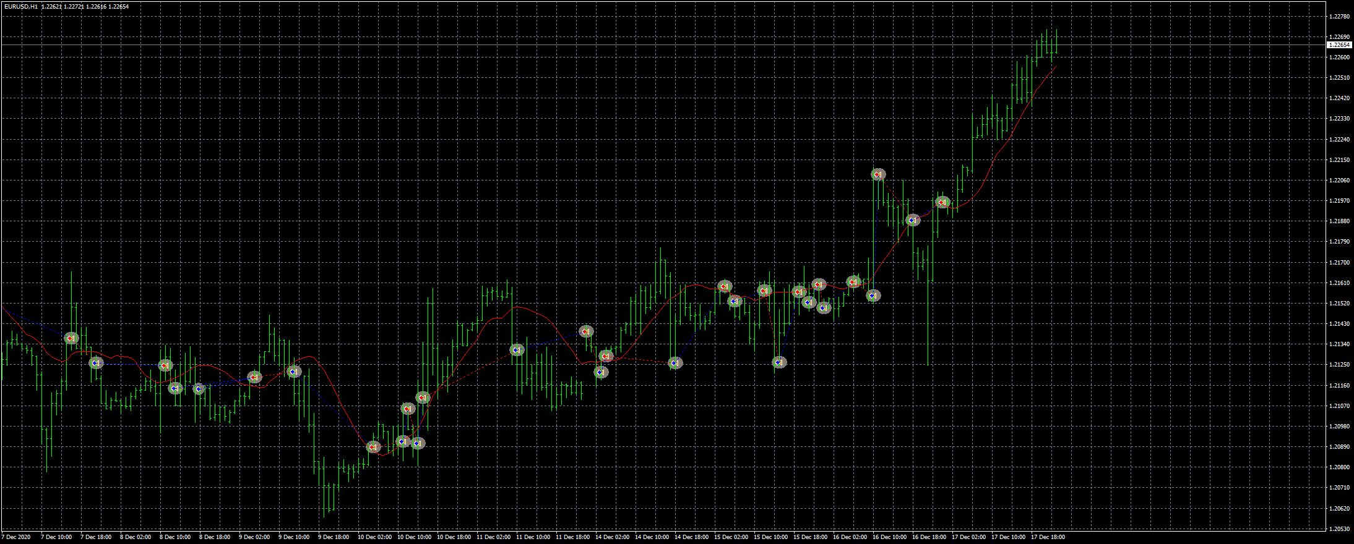Select the 1.20800 price scale value
The image size is (1354, 544).
1339,467
